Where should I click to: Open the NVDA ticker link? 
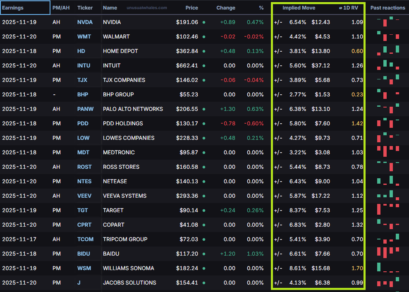click(85, 22)
